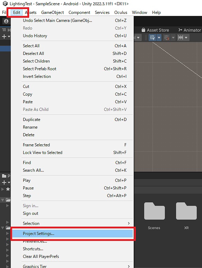
Task: Click Paste in the Edit menu
Action: pos(72,102)
